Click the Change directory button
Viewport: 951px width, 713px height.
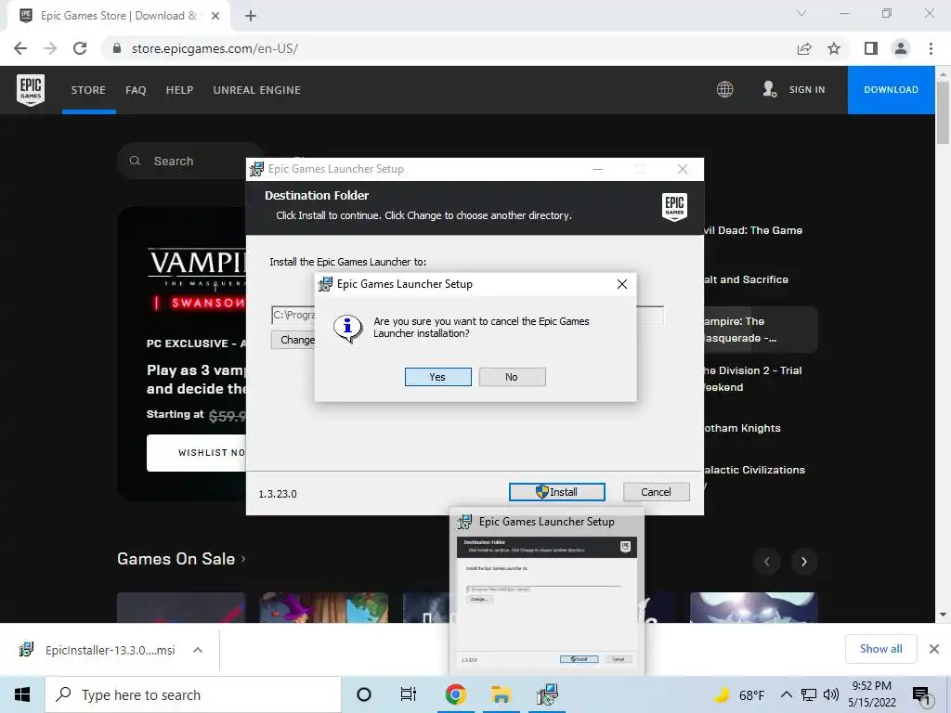click(x=293, y=340)
